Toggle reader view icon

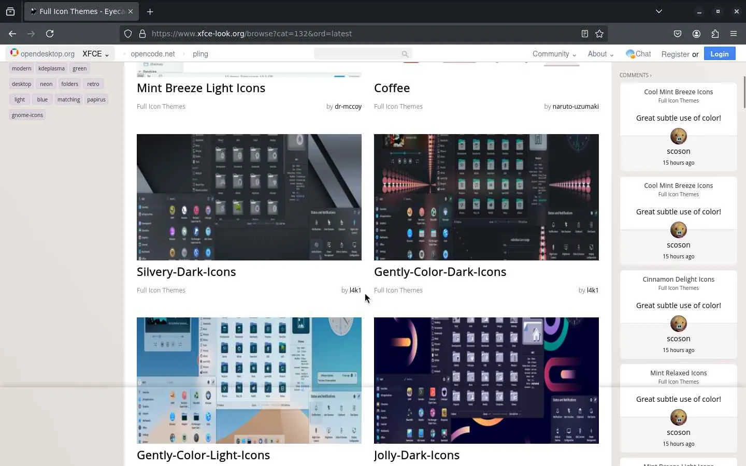585,34
